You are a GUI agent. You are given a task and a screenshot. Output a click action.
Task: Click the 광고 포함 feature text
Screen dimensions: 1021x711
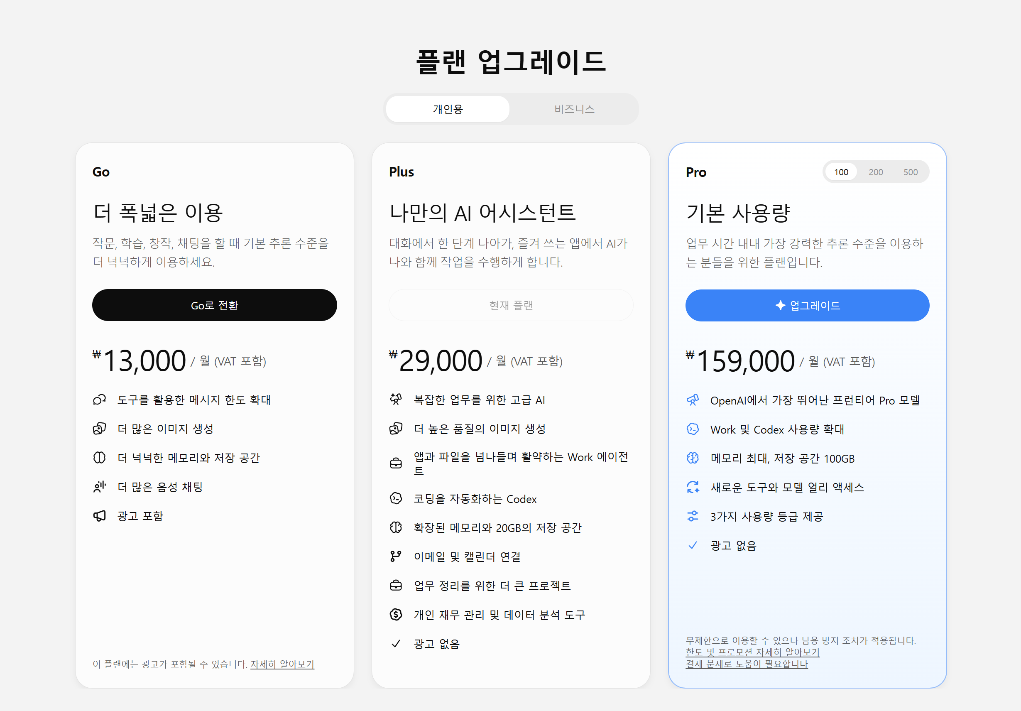pos(140,516)
